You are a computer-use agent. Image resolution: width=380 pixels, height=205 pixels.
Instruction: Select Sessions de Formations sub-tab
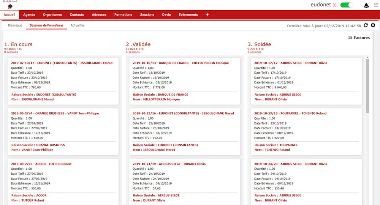(x=46, y=25)
